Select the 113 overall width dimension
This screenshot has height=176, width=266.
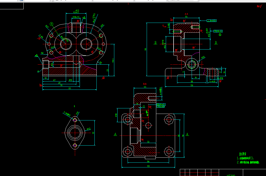pyautogui.click(x=148, y=166)
